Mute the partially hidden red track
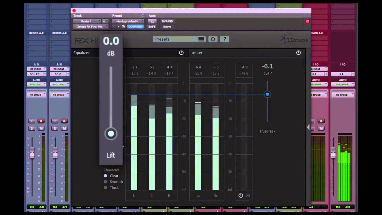Screen dimensions: 382x215 321,128
